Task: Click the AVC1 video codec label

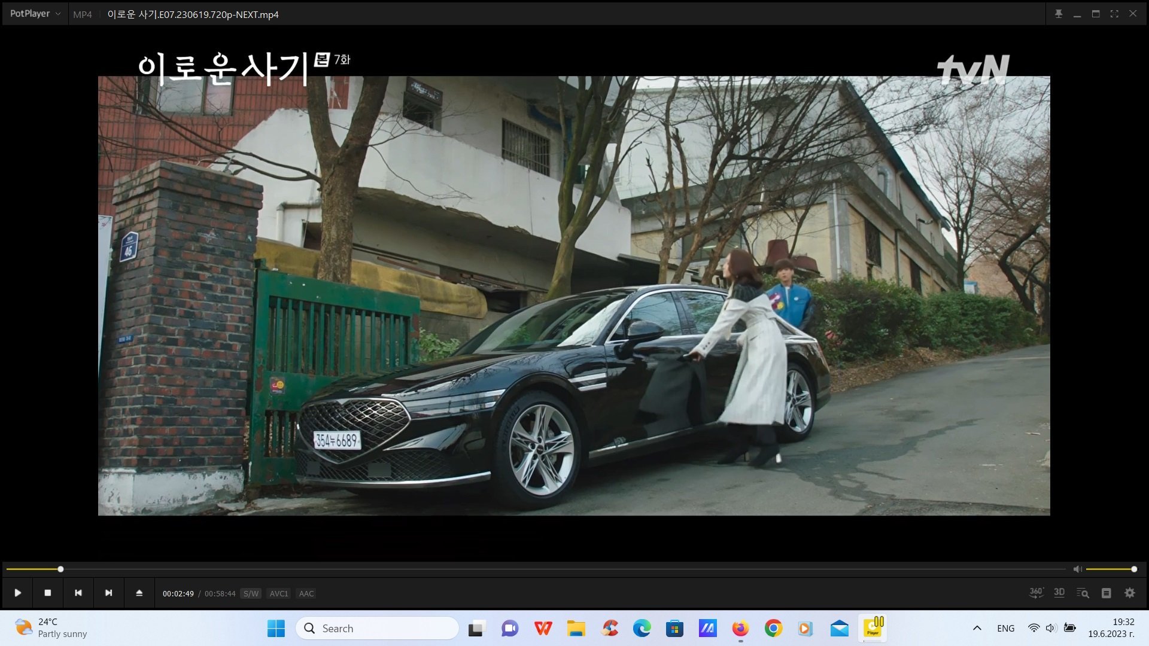Action: [x=279, y=593]
